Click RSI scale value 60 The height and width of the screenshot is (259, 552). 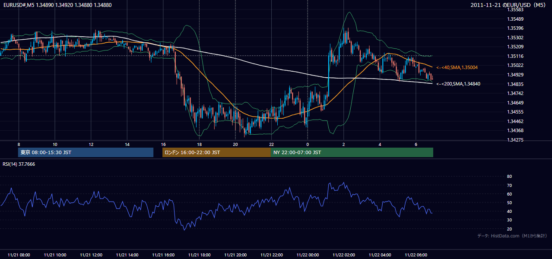point(509,194)
